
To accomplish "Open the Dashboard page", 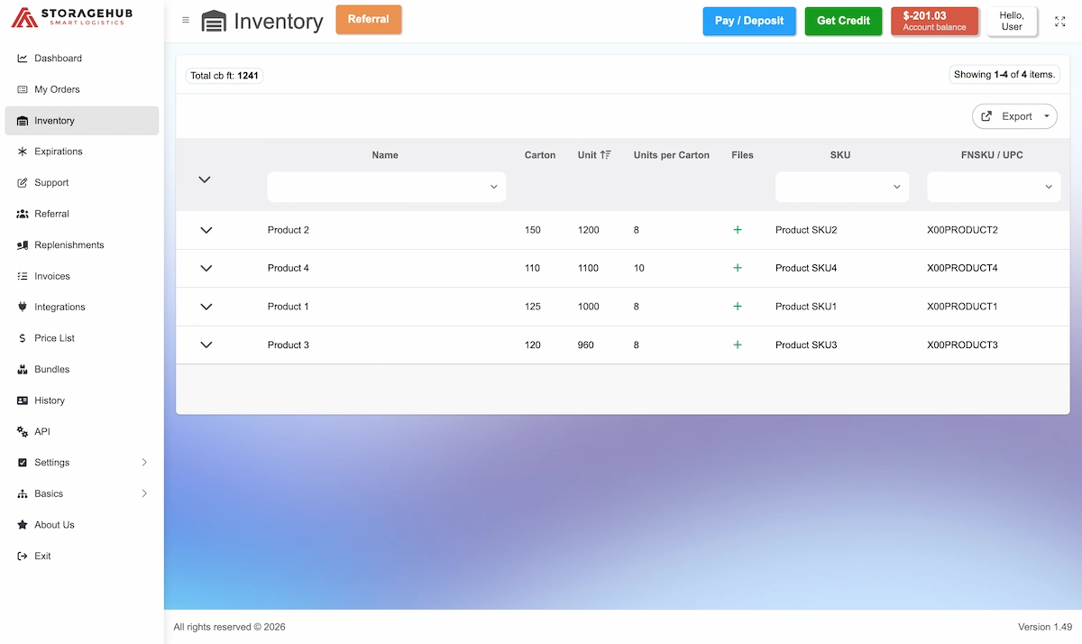I will click(82, 59).
